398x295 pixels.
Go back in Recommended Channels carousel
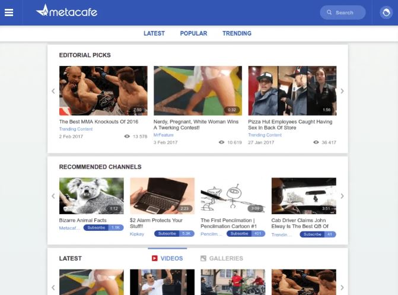53,196
